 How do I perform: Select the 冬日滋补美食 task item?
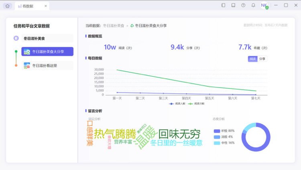coord(47,38)
